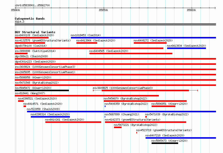Image resolution: width=223 pixels, height=153 pixels.
Task: Click blue bar under nsv6398314
Action: point(50,117)
